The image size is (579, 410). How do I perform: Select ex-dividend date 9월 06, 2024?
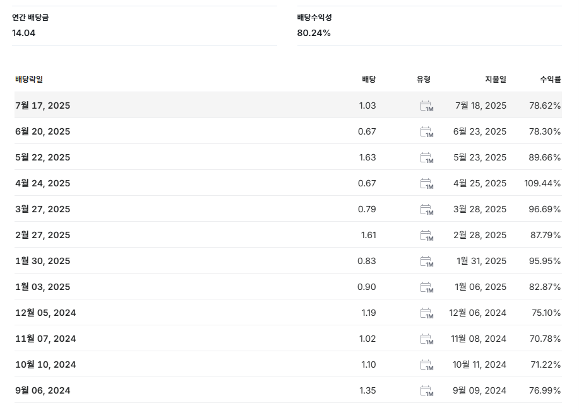click(x=42, y=390)
